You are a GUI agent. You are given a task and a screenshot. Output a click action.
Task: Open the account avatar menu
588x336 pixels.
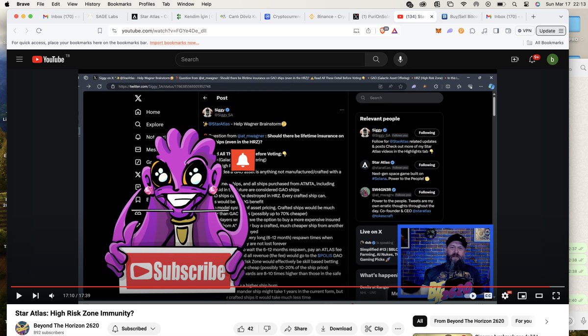(x=552, y=59)
